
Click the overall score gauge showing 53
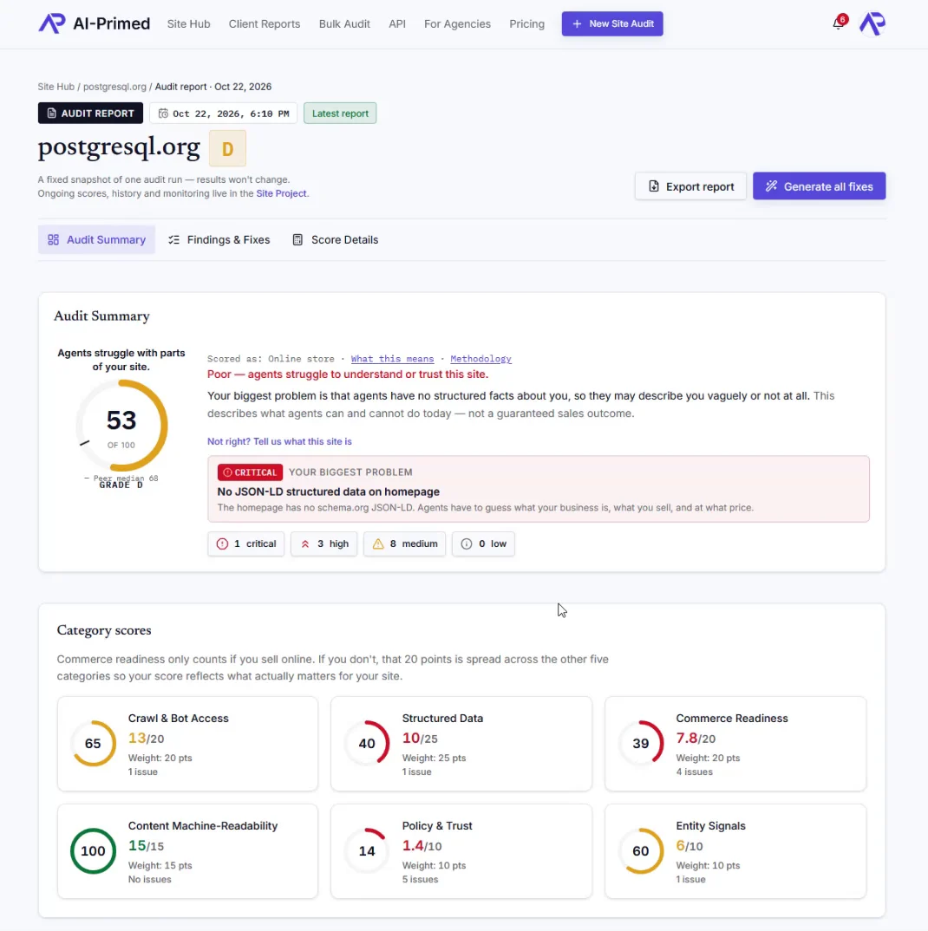tap(121, 426)
